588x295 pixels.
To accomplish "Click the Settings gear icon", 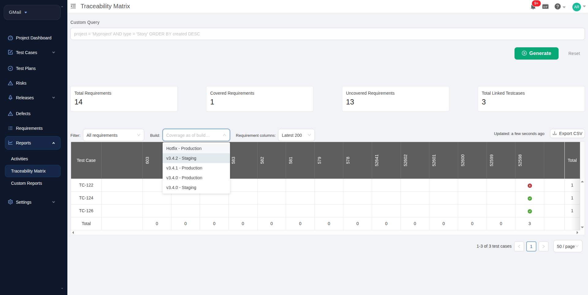I will [x=10, y=202].
